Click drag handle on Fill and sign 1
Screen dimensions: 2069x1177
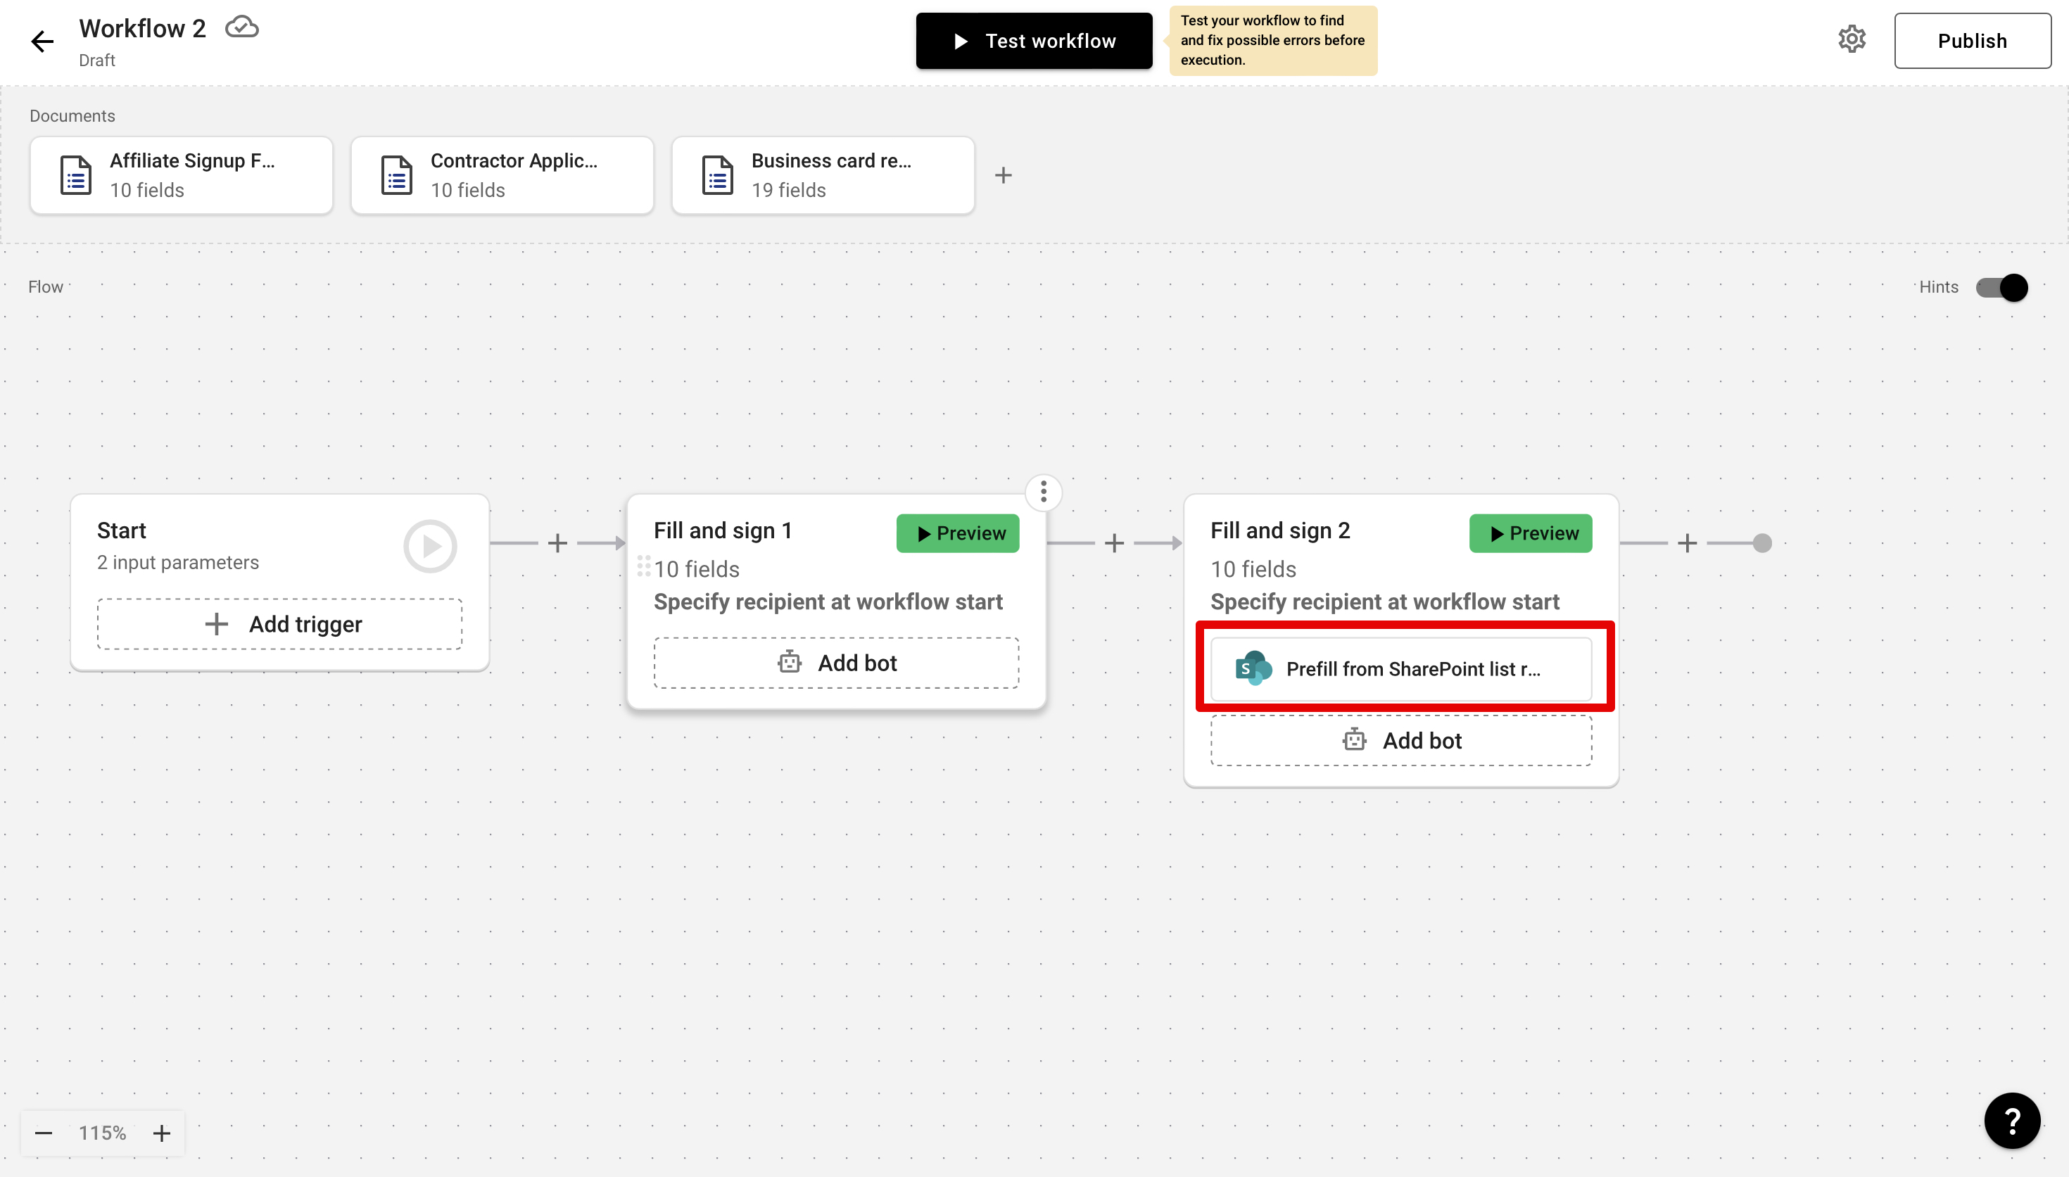click(x=644, y=566)
